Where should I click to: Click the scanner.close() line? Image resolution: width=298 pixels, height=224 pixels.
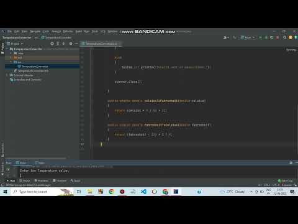[128, 82]
